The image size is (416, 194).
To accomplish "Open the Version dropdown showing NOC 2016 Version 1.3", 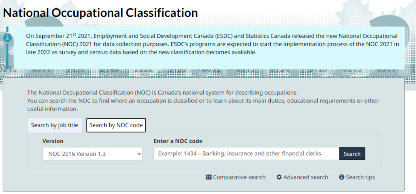I will click(89, 154).
